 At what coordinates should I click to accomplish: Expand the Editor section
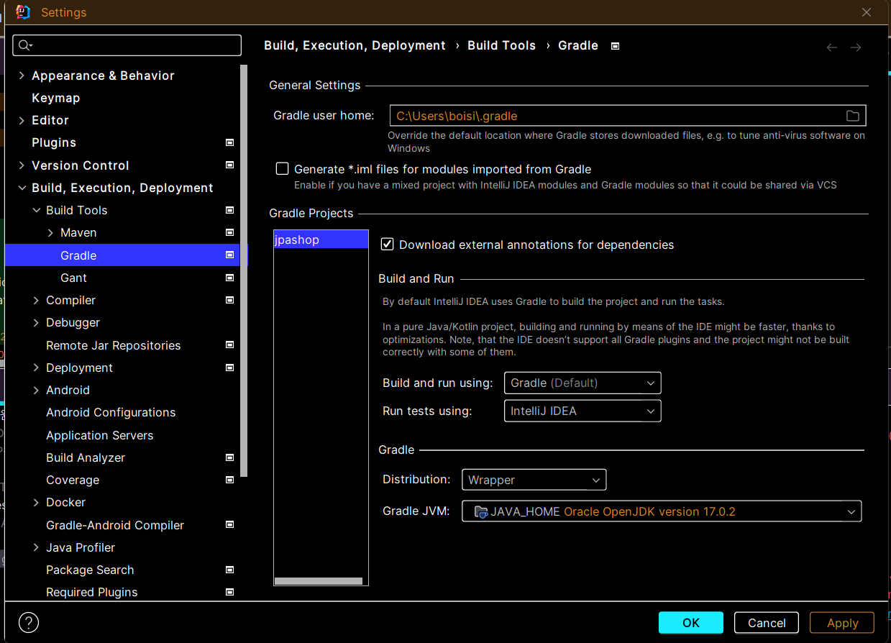tap(22, 120)
